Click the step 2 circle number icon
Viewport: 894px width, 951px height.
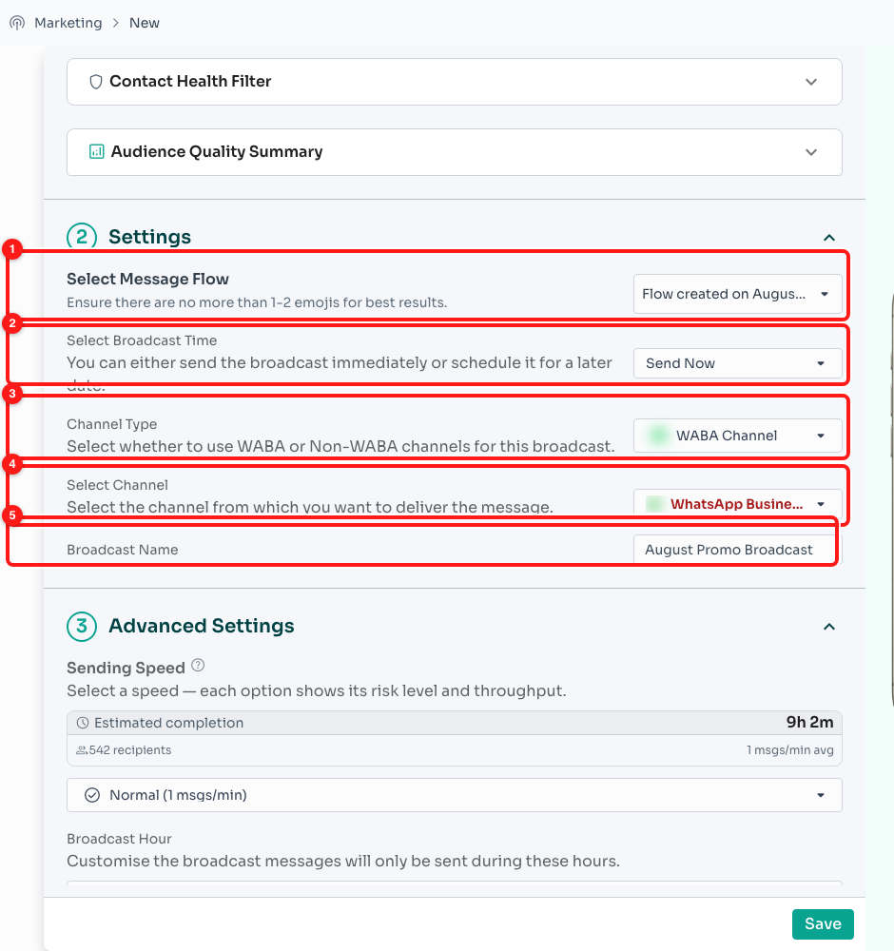pos(82,237)
